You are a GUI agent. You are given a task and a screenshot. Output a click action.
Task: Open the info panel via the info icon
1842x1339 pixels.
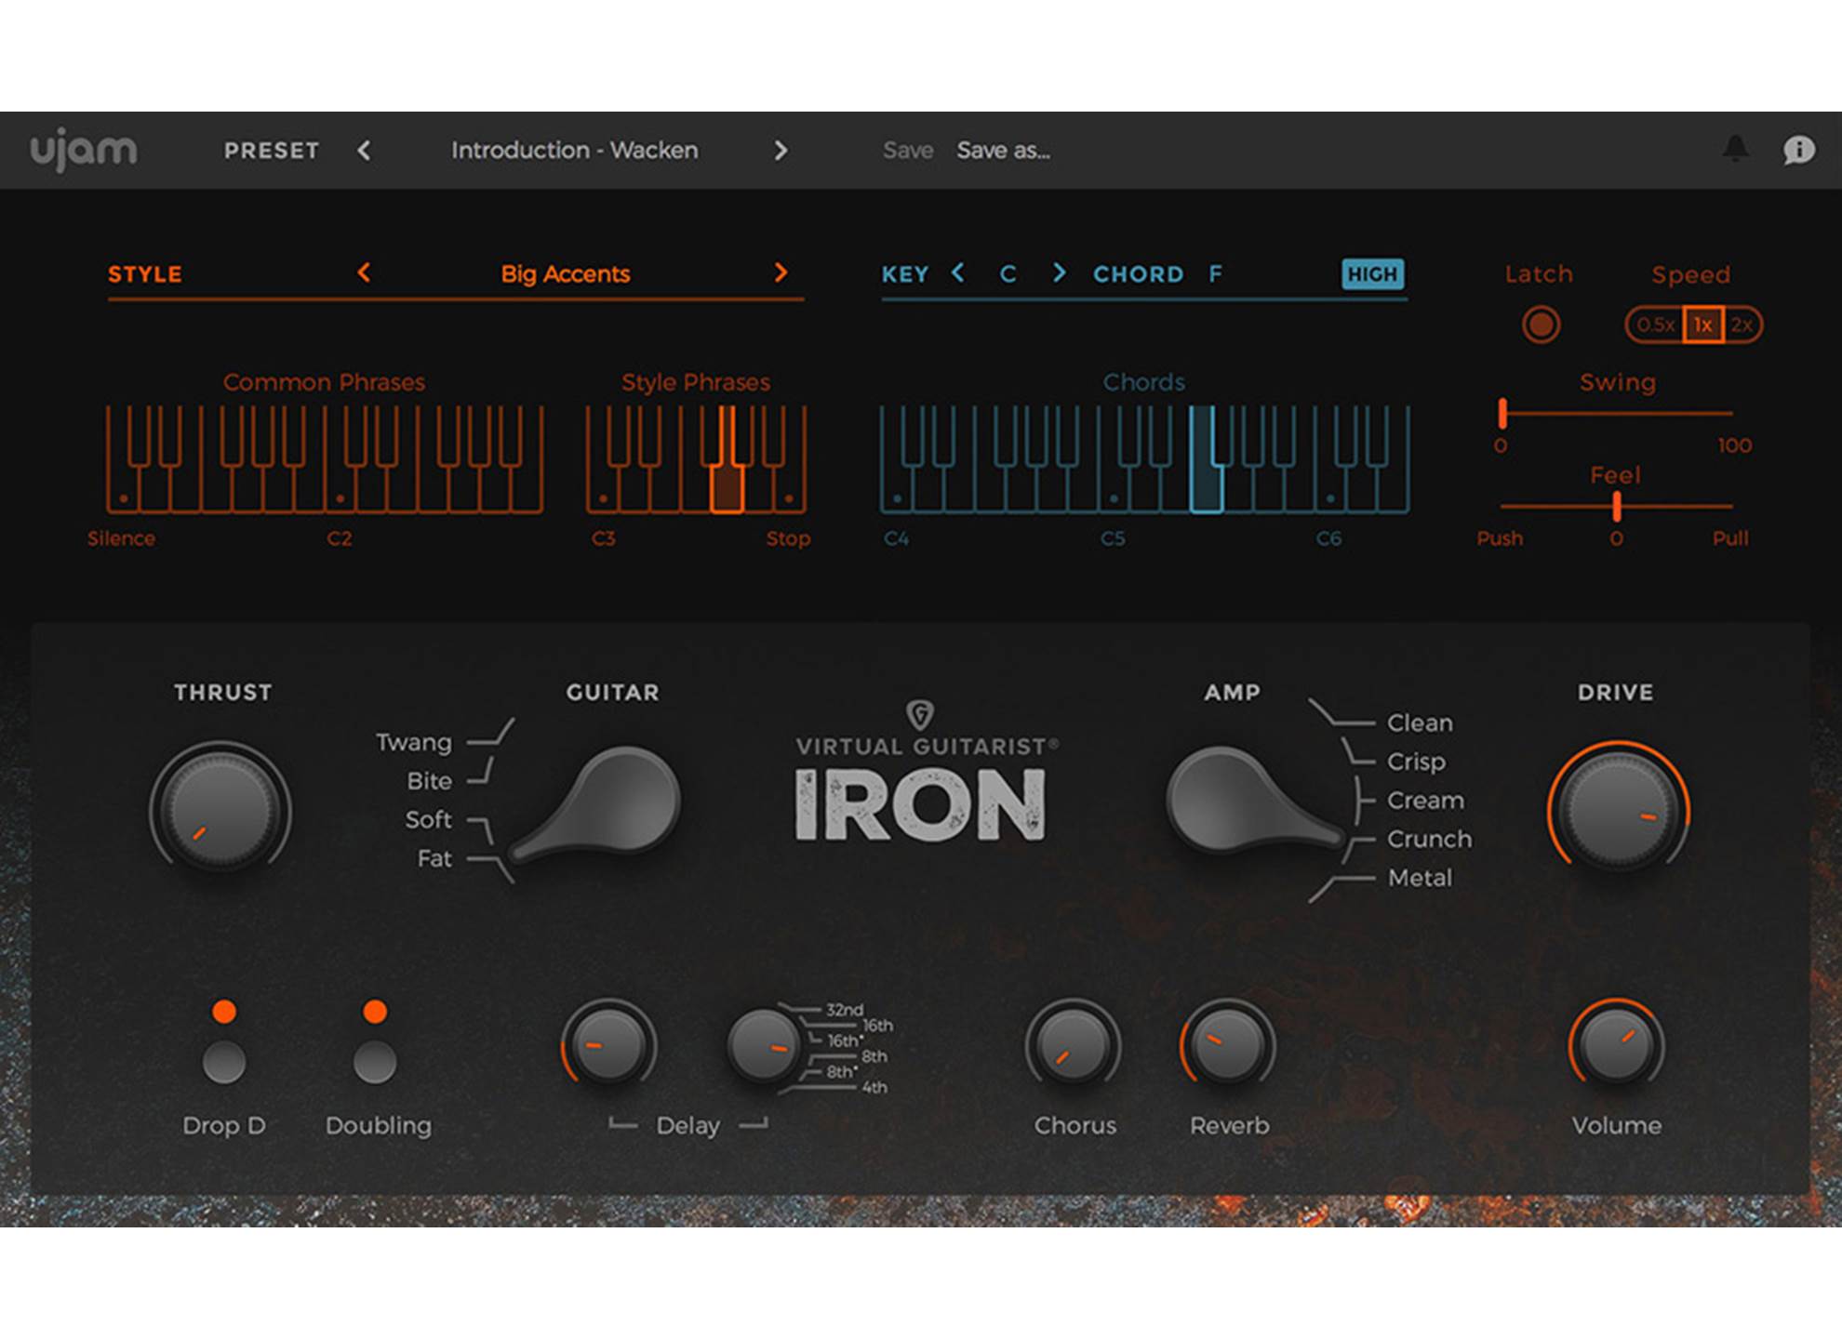[x=1800, y=150]
